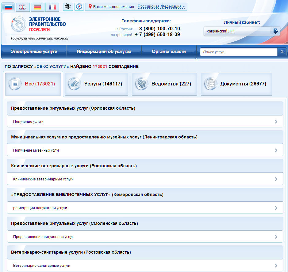This screenshot has width=288, height=272.
Task: Switch language to English flag
Action: click(23, 7)
